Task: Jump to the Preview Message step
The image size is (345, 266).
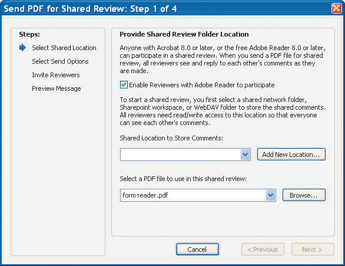Action: [x=57, y=88]
